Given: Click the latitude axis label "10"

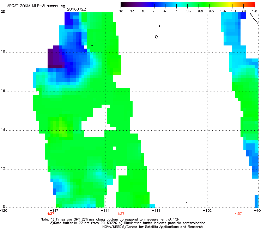Looking at the screenshot, I should (x=3, y=207).
